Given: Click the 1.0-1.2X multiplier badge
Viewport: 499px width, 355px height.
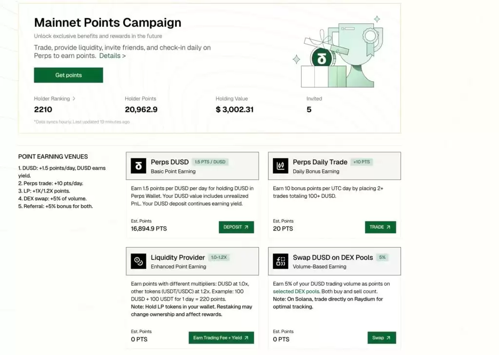Looking at the screenshot, I should point(219,257).
